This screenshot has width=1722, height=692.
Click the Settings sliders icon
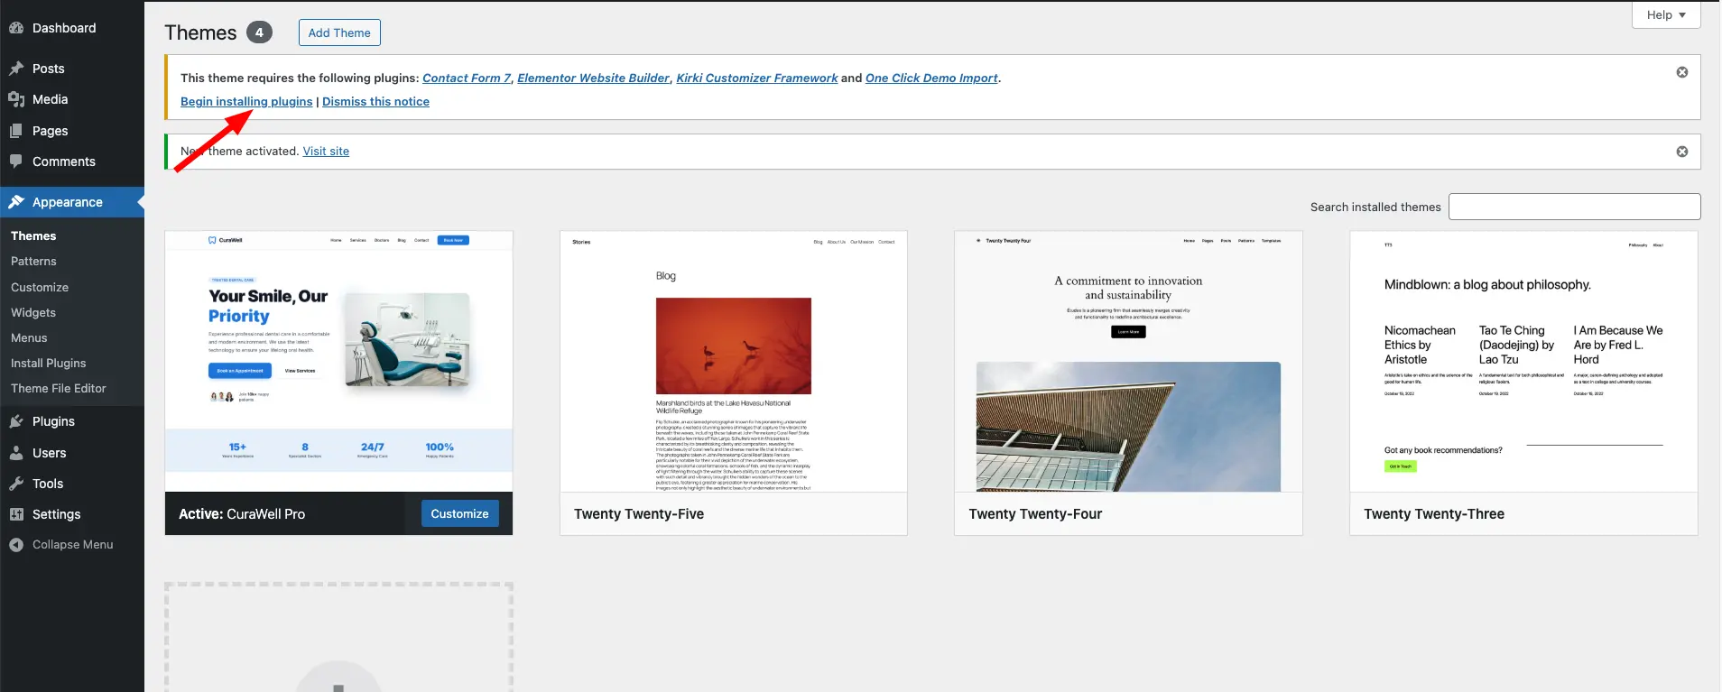tap(16, 514)
